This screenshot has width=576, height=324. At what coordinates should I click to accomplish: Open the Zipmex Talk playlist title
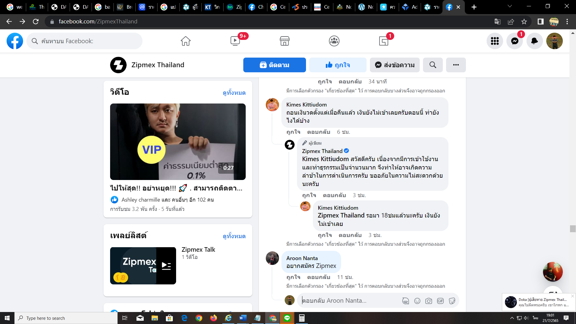tap(198, 250)
